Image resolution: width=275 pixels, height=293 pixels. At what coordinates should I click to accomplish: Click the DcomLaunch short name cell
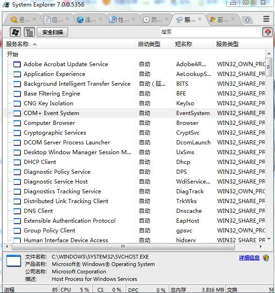coord(193,143)
